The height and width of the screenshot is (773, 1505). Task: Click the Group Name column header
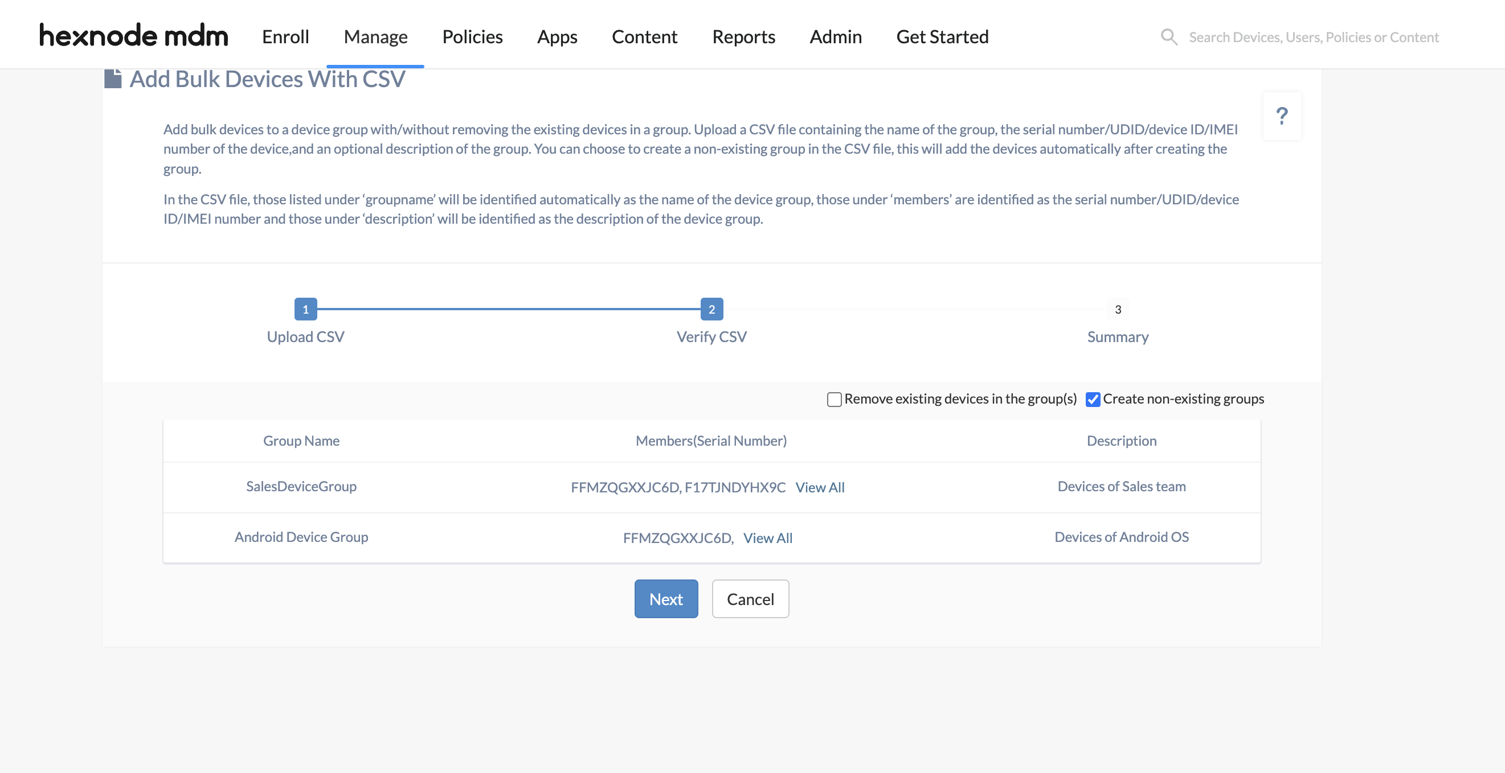(301, 441)
